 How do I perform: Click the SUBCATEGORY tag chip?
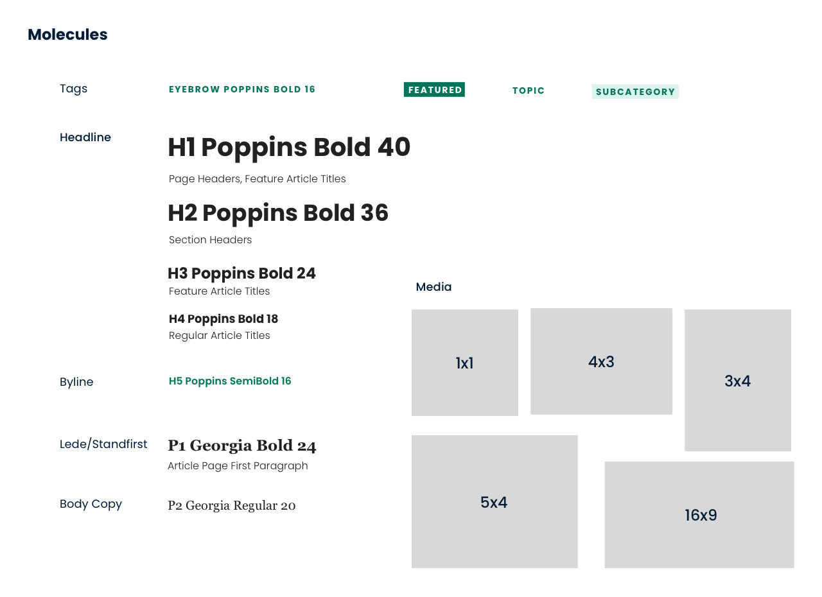pos(635,92)
